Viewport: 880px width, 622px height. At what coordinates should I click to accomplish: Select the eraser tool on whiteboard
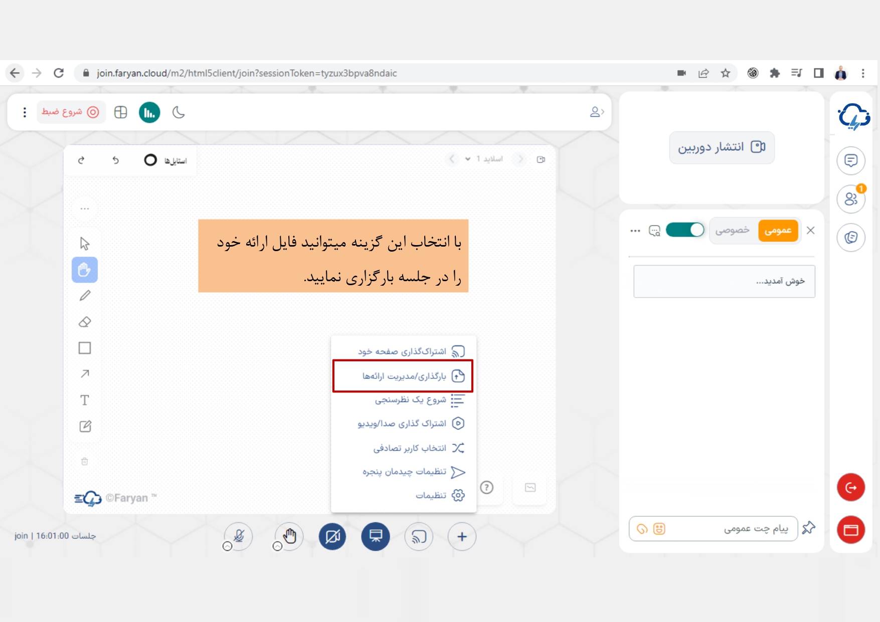pos(85,322)
